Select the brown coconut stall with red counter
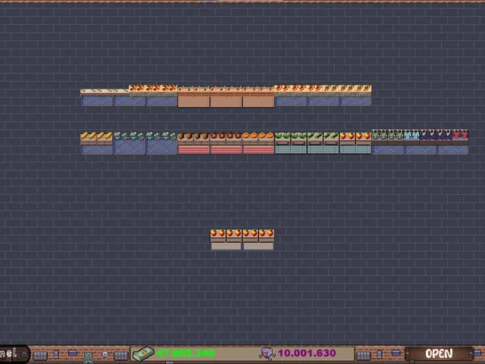Image resolution: width=485 pixels, height=364 pixels. 194,143
